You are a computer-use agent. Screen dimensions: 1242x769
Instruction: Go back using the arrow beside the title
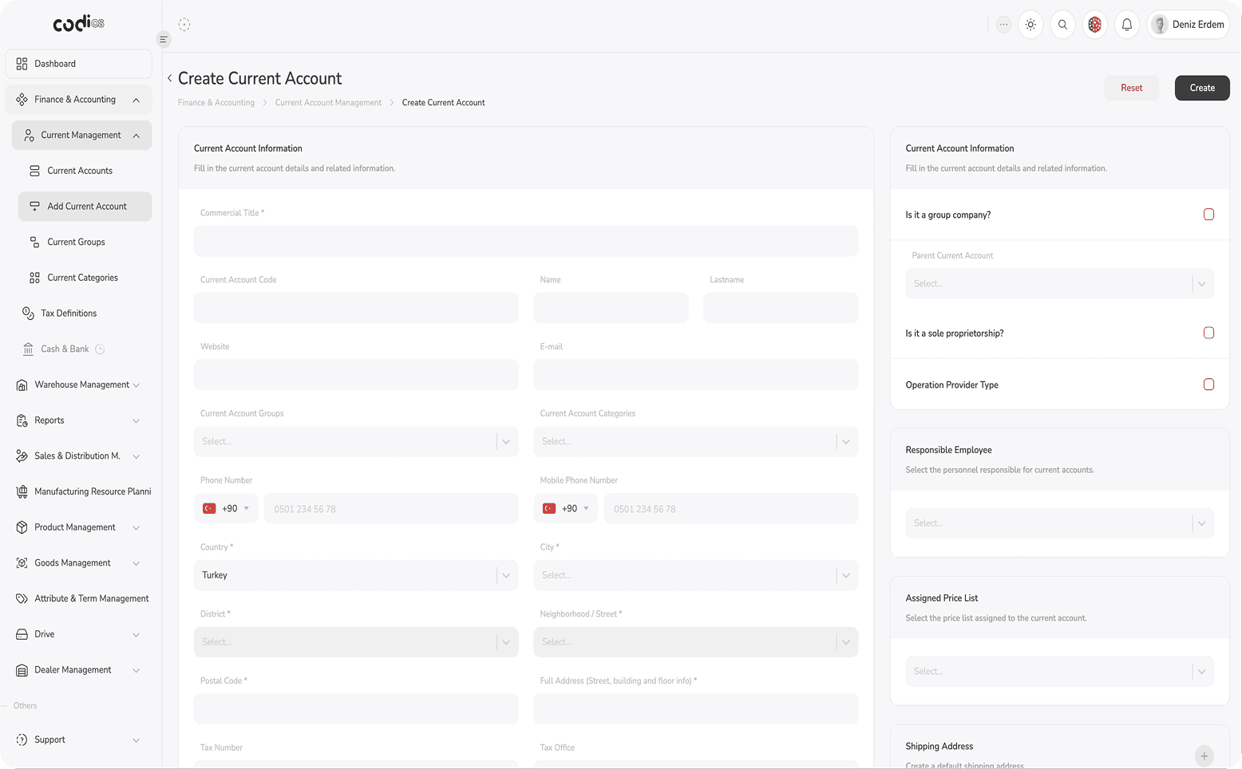pos(170,78)
